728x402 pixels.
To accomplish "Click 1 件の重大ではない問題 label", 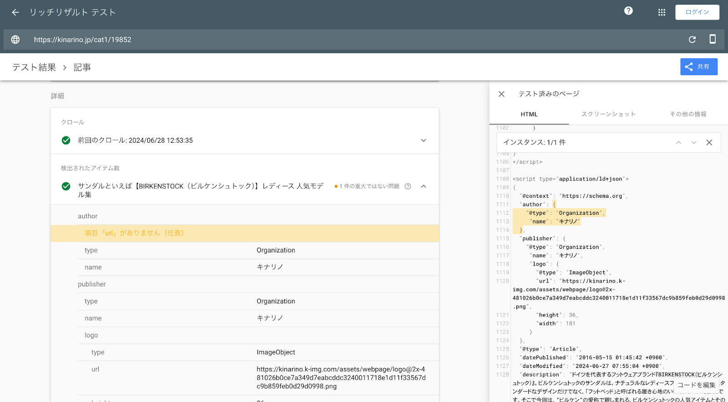I will 369,186.
